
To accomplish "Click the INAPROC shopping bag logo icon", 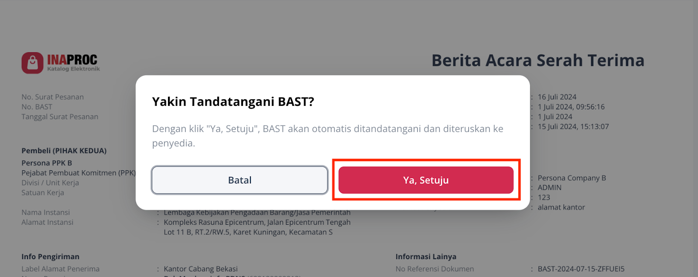I will coord(33,62).
